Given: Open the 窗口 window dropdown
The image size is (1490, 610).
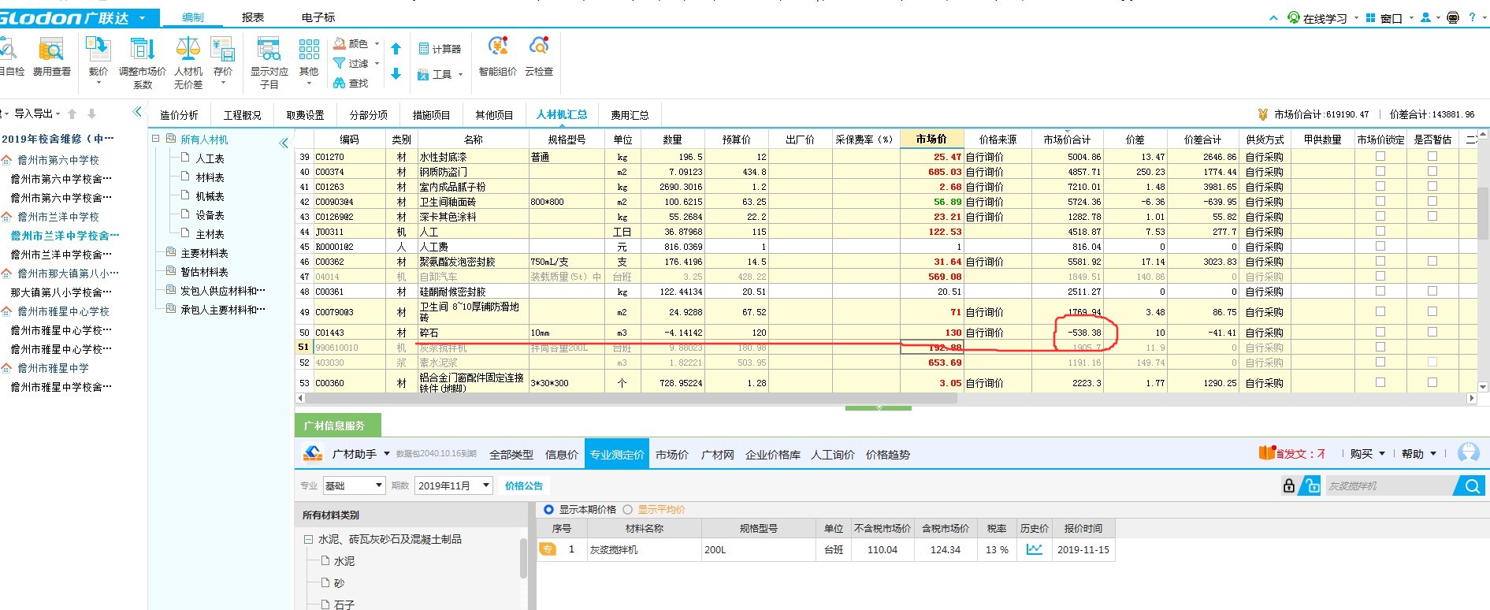Looking at the screenshot, I should pos(1389,17).
